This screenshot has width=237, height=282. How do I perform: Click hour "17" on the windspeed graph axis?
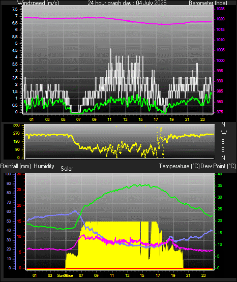pyautogui.click(x=156, y=119)
